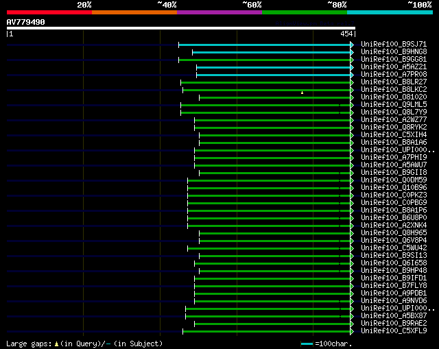Select the UniRef100_B9IFD1 label
Image resolution: width=439 pixels, height=349 pixels.
(394, 278)
